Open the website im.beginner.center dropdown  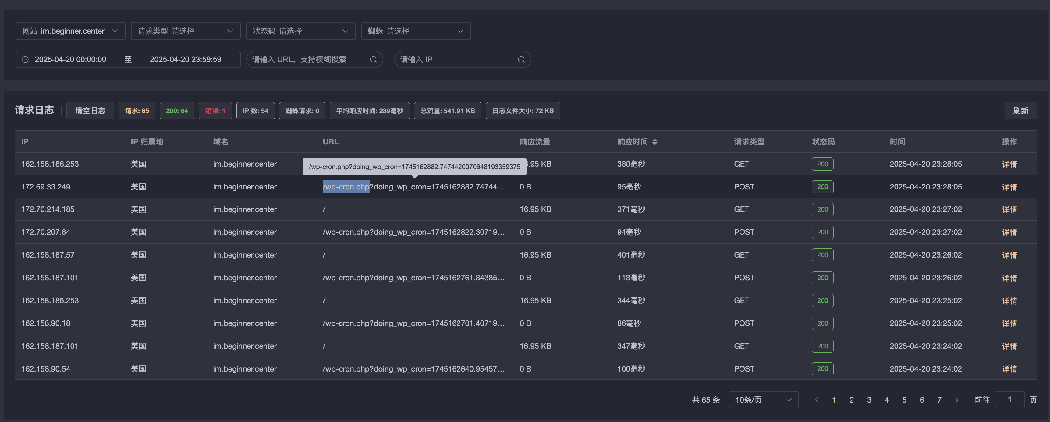pyautogui.click(x=70, y=31)
